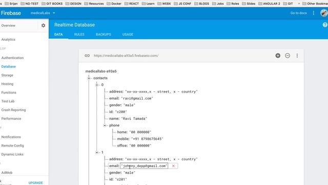Select contact 0 address value
This screenshot has height=185, width=328.
[x=161, y=91]
